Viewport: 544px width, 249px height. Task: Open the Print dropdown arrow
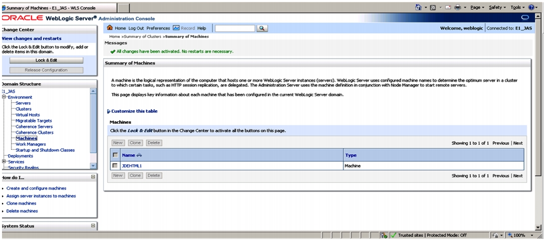coord(465,8)
